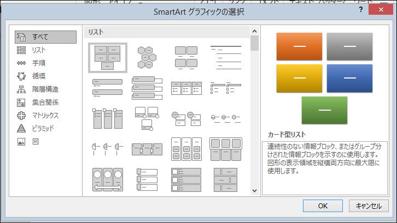Select the すべて category

(45, 37)
